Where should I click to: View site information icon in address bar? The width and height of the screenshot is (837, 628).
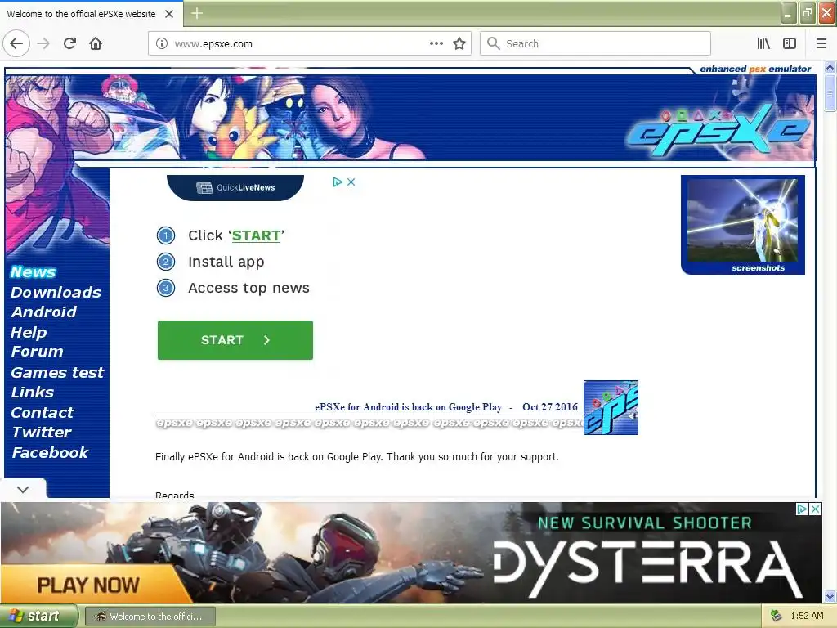[161, 44]
